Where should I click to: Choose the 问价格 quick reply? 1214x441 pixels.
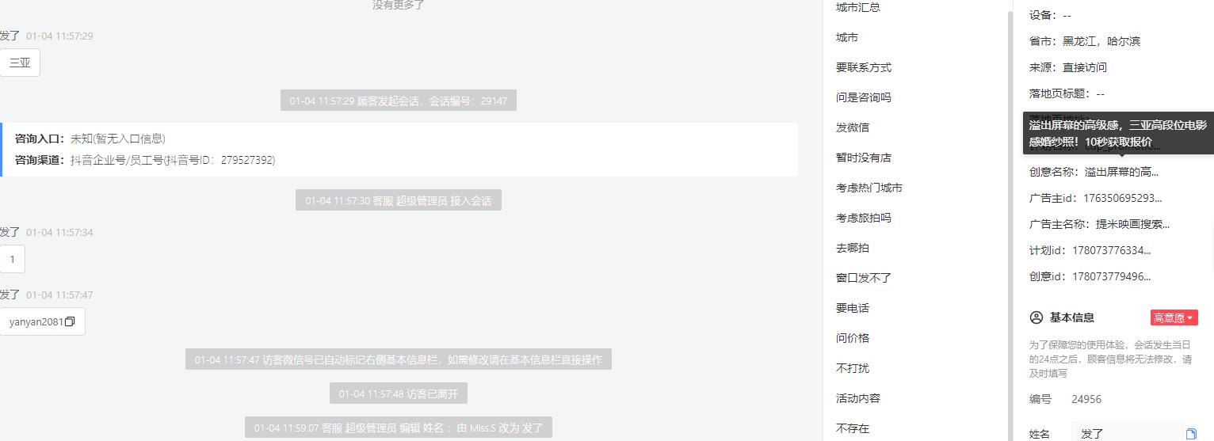pyautogui.click(x=853, y=338)
